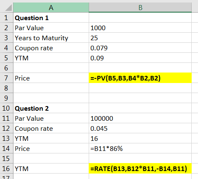Select row 3 header
This screenshot has width=198, height=179.
coord(6,38)
